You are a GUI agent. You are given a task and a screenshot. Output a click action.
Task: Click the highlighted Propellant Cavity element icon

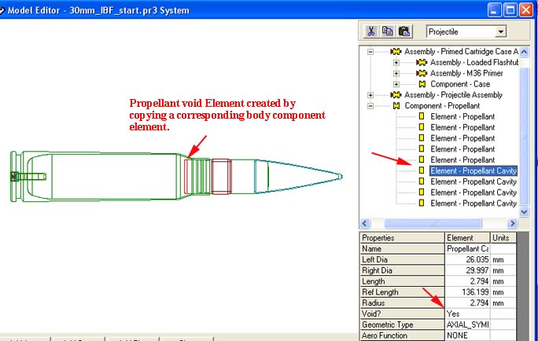pos(422,170)
